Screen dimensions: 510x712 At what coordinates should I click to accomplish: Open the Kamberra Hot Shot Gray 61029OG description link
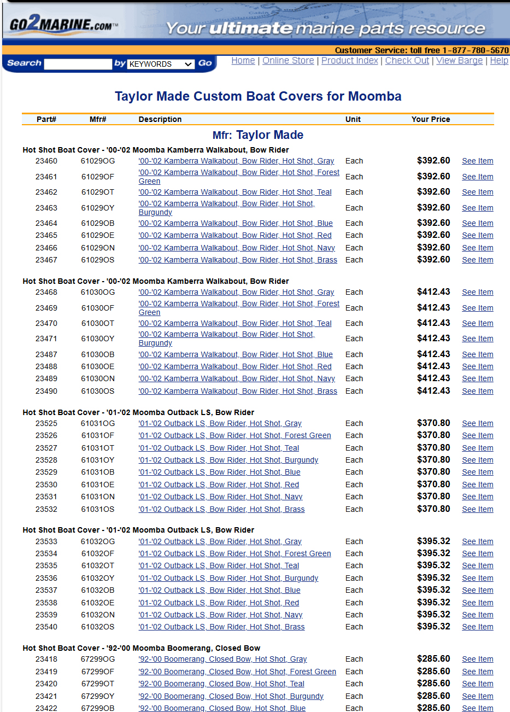[x=236, y=161]
